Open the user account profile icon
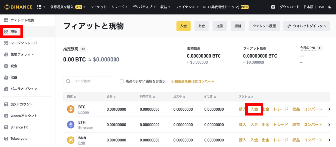The image size is (336, 147). tap(273, 7)
